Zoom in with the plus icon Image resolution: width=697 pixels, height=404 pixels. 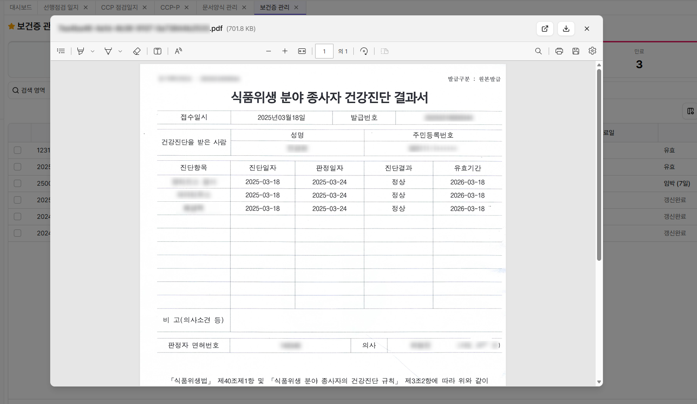point(285,51)
